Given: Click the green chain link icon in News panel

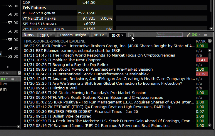Looking at the screenshot, I should [x=194, y=35].
